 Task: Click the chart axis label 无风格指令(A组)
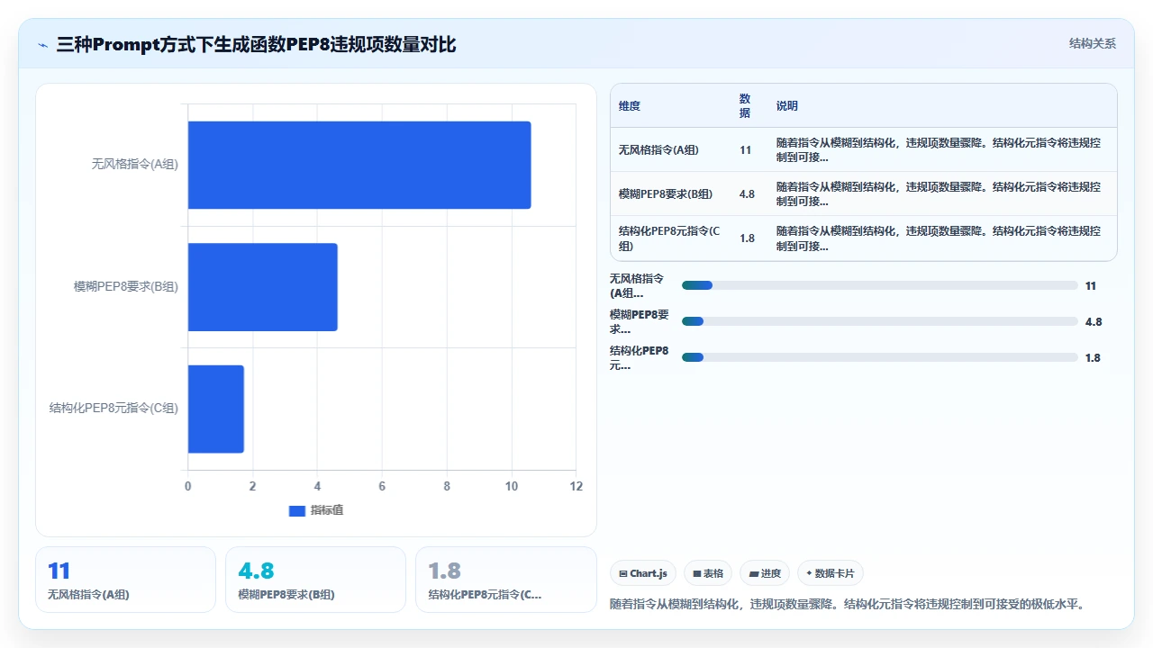135,165
